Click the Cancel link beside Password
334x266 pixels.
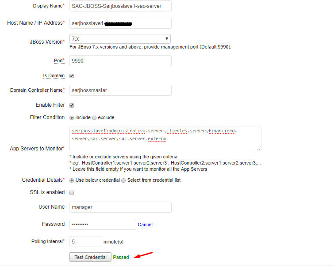point(145,225)
